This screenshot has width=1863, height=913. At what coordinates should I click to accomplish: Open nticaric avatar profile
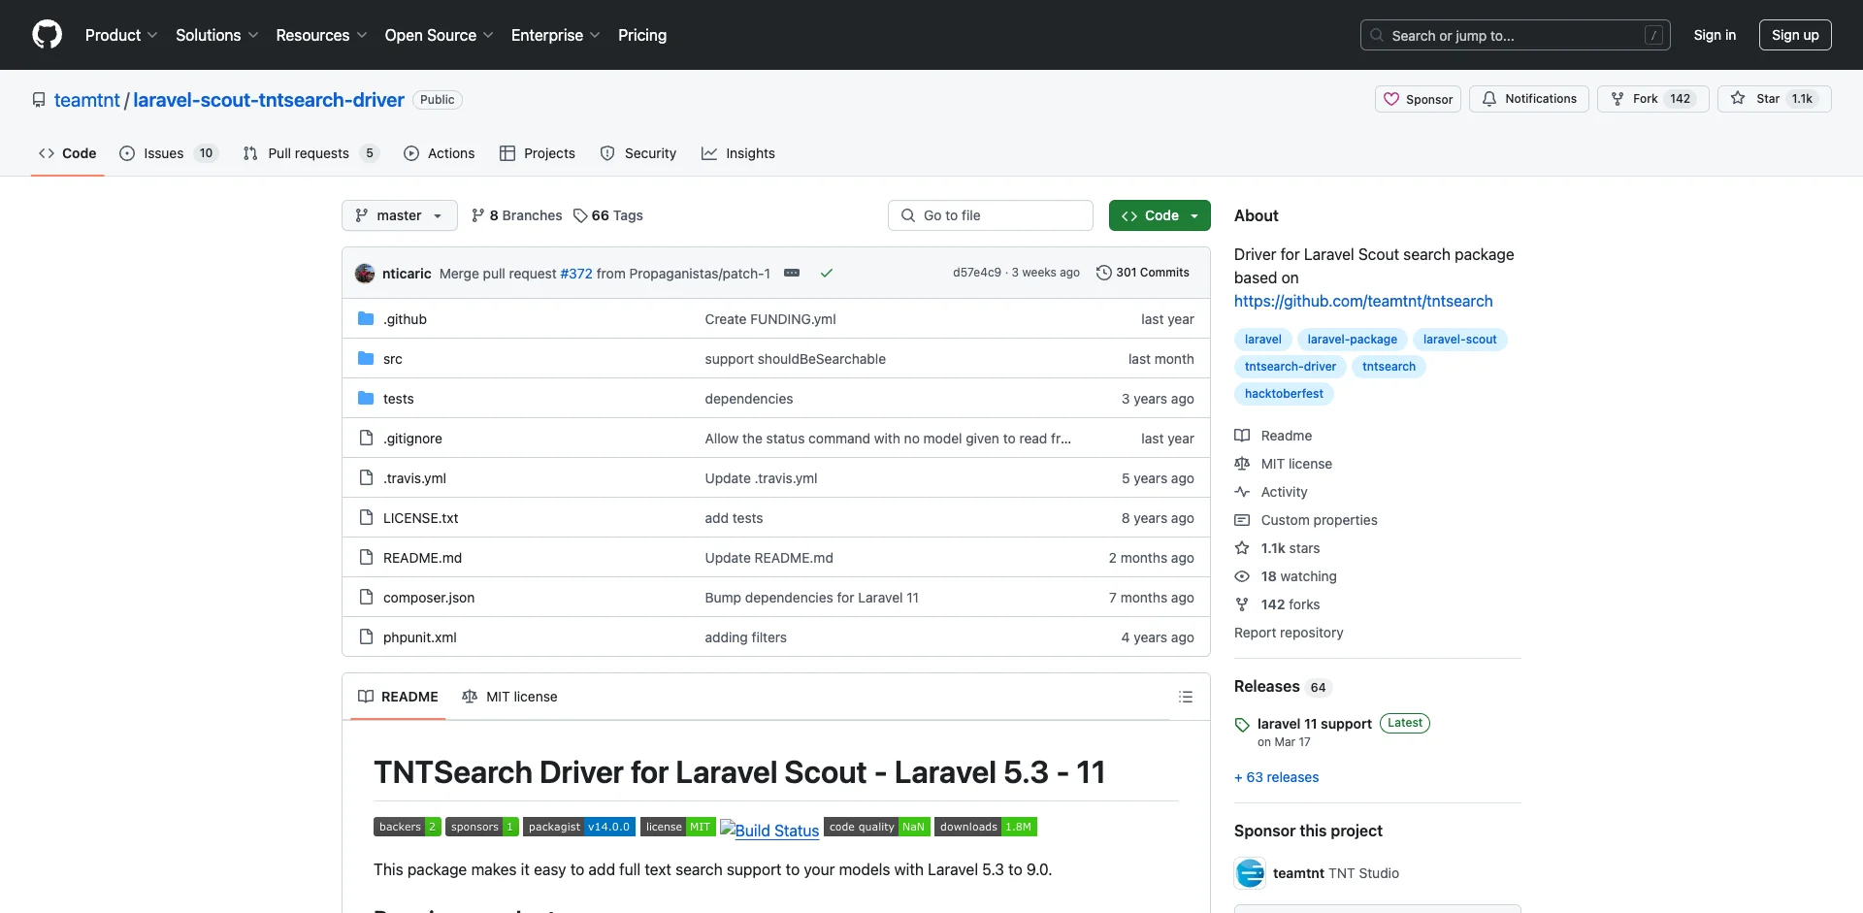click(x=365, y=273)
